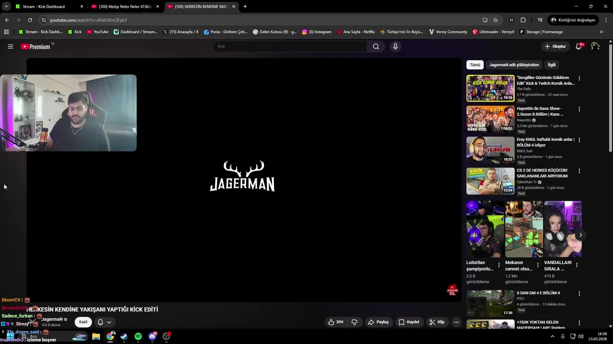Open the JagermaN channel name link

[52, 319]
